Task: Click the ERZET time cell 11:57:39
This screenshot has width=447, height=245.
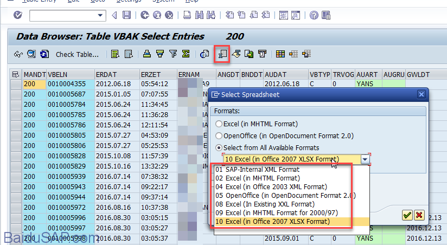Action: 158,156
